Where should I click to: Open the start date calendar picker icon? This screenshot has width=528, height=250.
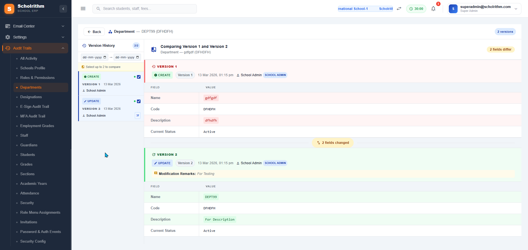[x=105, y=57]
